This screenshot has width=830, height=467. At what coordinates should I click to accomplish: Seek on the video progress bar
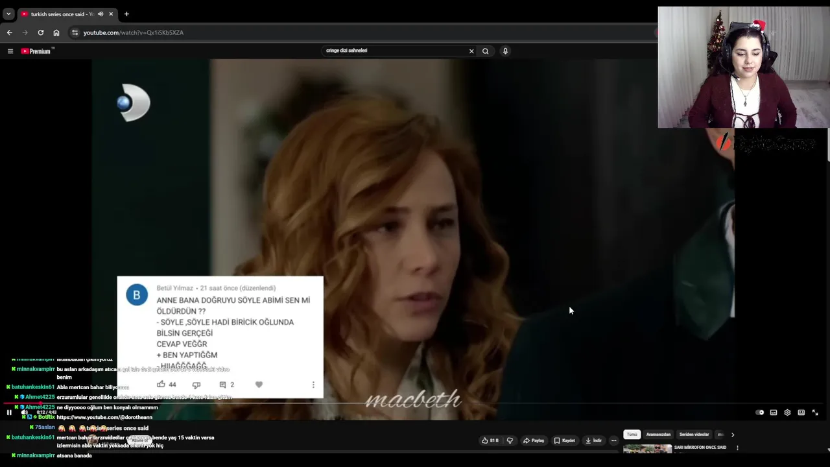tap(415, 403)
